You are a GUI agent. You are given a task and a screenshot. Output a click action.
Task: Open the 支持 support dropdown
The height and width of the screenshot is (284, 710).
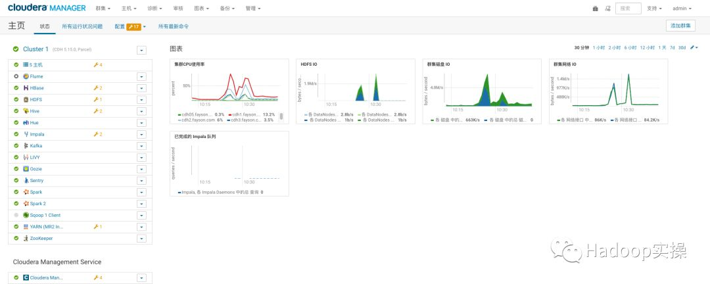(x=654, y=9)
